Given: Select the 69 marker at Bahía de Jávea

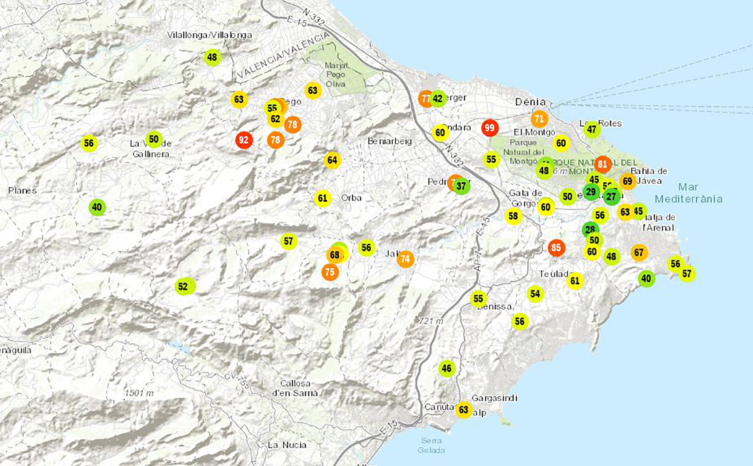Looking at the screenshot, I should tap(628, 181).
